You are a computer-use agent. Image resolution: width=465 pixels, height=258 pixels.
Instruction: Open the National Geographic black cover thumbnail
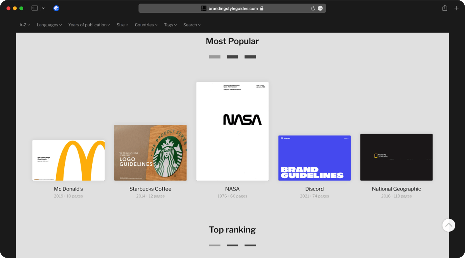click(396, 157)
